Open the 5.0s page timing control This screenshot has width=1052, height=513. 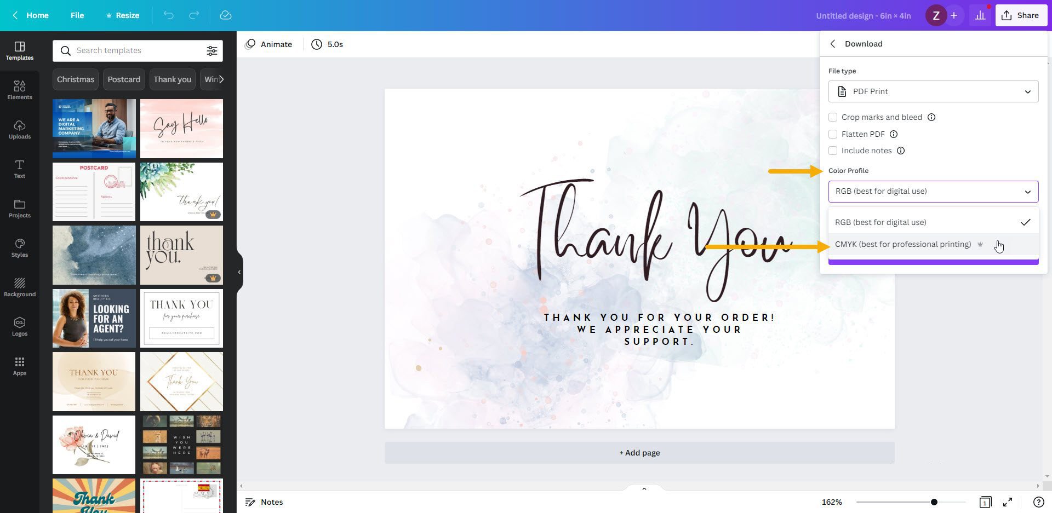(x=328, y=44)
